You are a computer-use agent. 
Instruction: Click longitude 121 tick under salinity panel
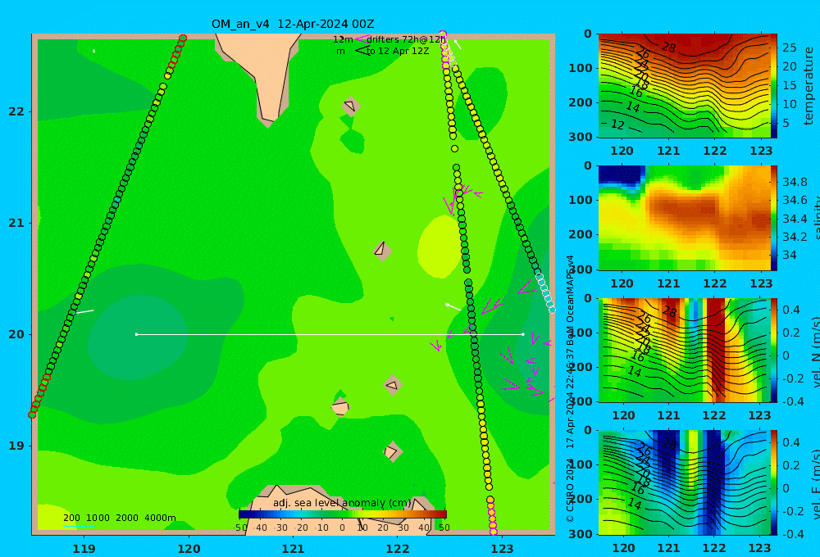tap(668, 283)
